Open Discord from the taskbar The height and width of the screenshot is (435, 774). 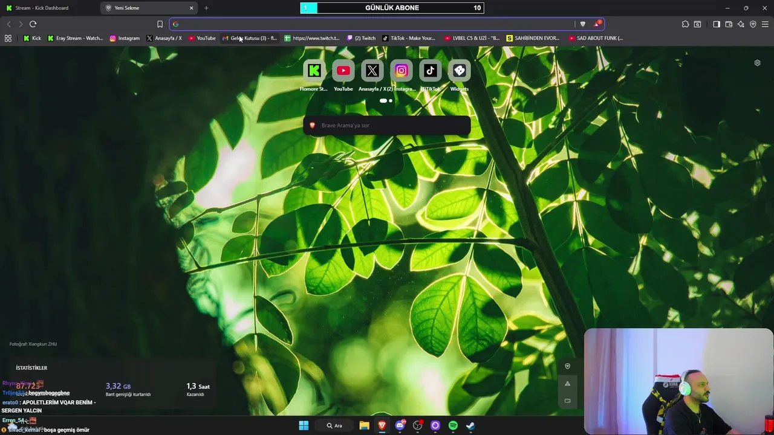pyautogui.click(x=400, y=425)
